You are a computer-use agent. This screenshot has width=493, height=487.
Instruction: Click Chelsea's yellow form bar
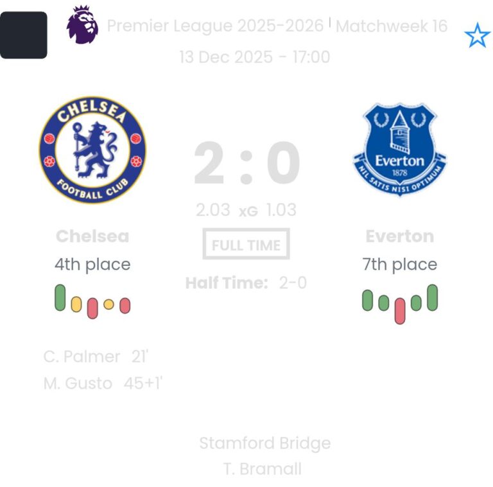click(76, 304)
